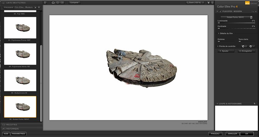Adjust the Luminosité slider
This screenshot has width=259, height=137.
click(236, 23)
